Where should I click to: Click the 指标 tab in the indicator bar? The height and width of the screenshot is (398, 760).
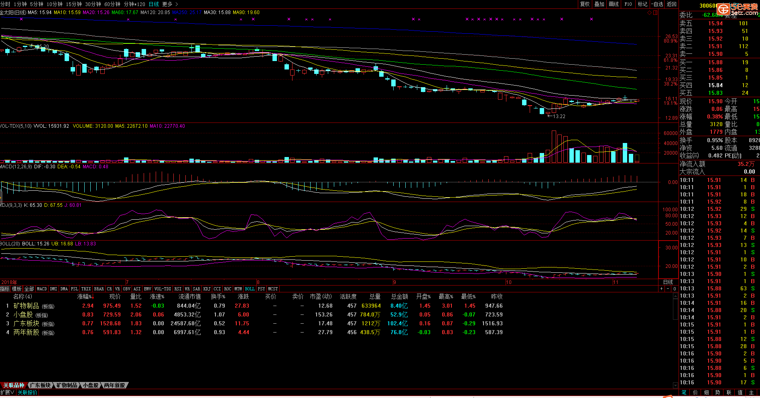click(x=5, y=289)
